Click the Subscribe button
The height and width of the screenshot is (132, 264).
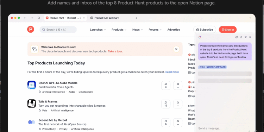205,30
